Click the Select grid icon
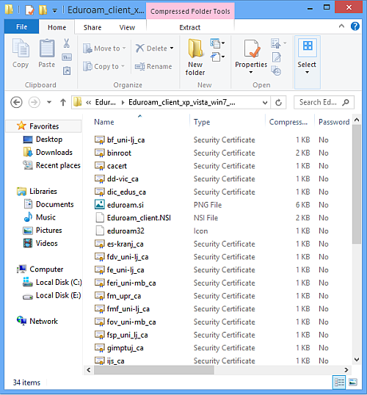Viewport: 367px width, 395px height. 308,46
